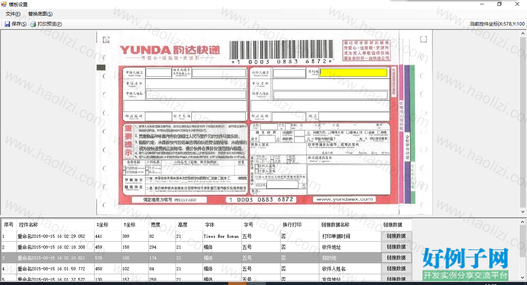Click the X坐标 cell showing 458
The image size is (527, 285).
(108, 269)
